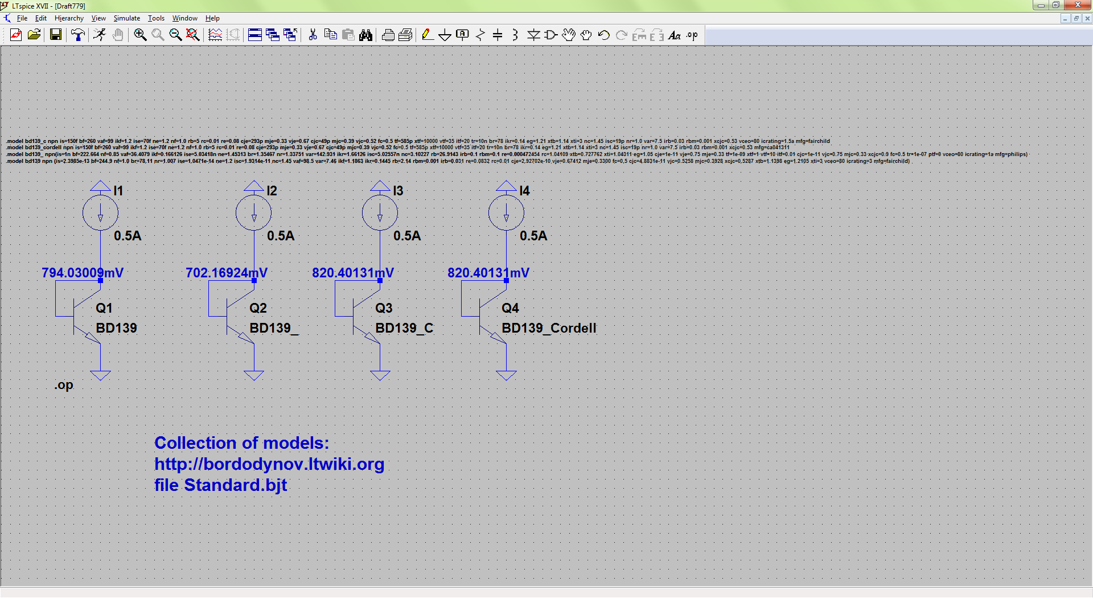Open the Hierarchy menu
This screenshot has height=598, width=1093.
[x=69, y=18]
